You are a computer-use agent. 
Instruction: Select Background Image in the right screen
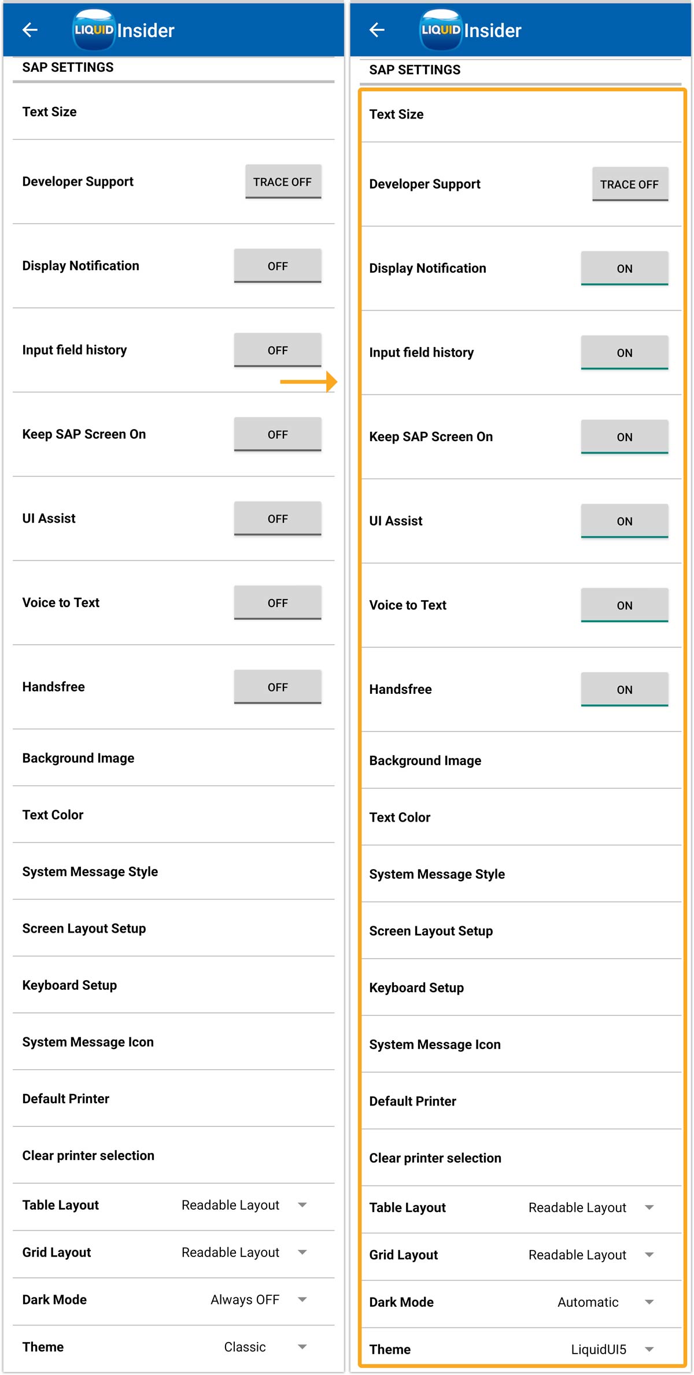point(425,760)
